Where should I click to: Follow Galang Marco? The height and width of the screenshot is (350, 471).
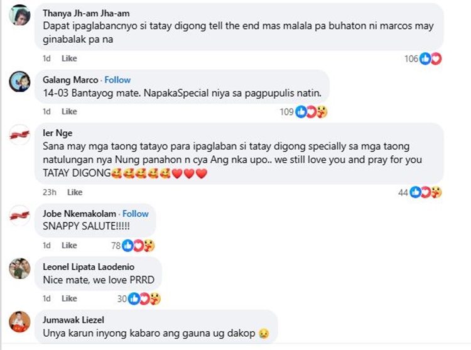[117, 80]
